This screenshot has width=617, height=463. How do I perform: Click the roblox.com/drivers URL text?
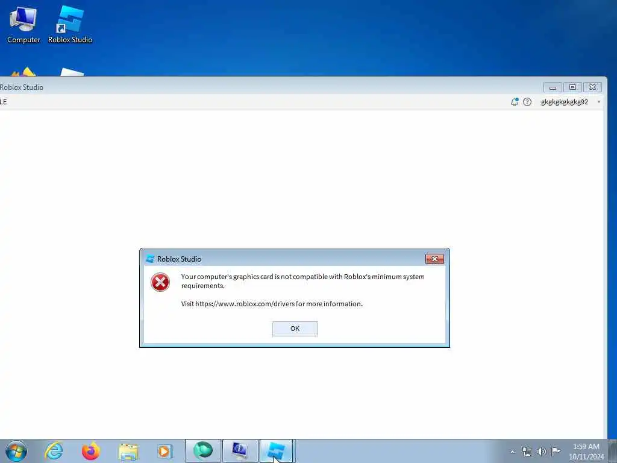point(245,304)
